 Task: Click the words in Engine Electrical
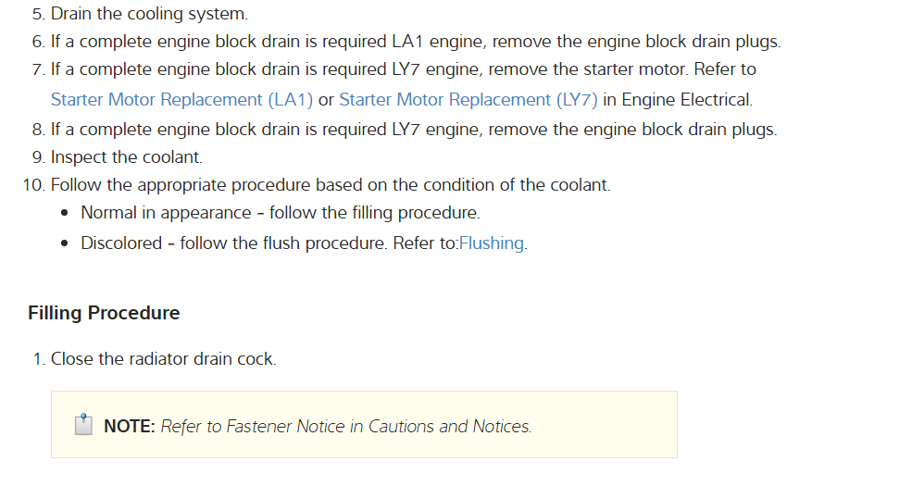click(x=678, y=99)
